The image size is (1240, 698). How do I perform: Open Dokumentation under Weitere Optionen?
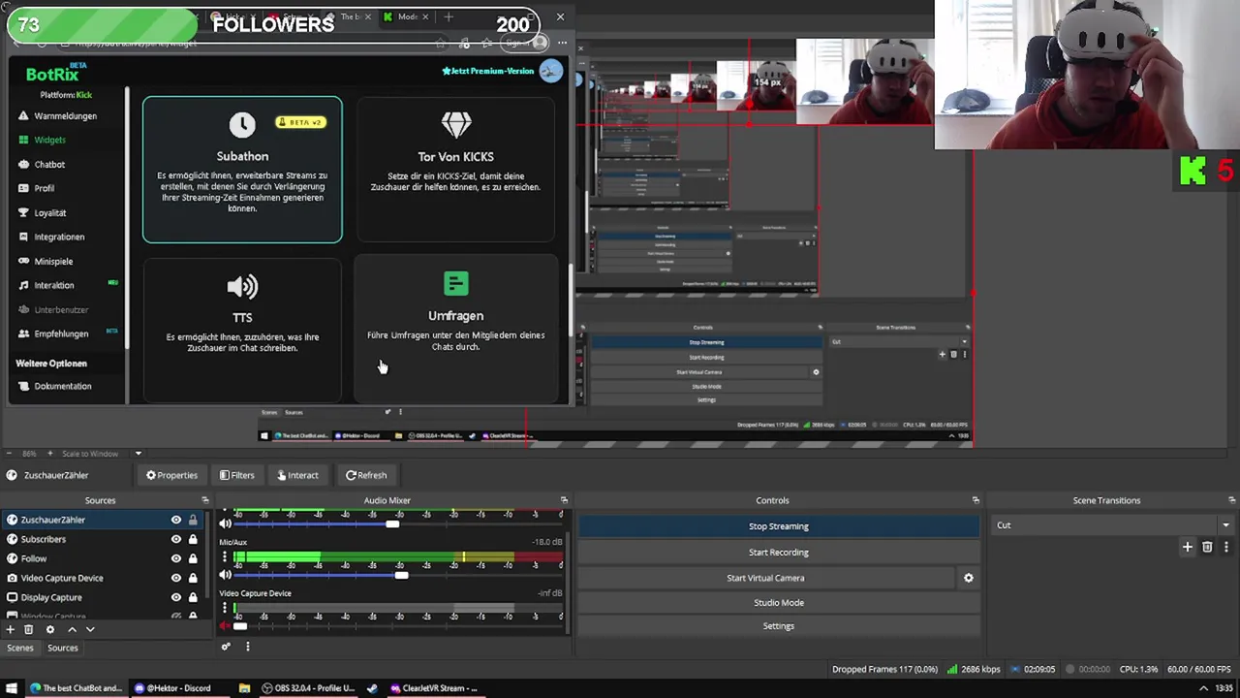tap(62, 386)
